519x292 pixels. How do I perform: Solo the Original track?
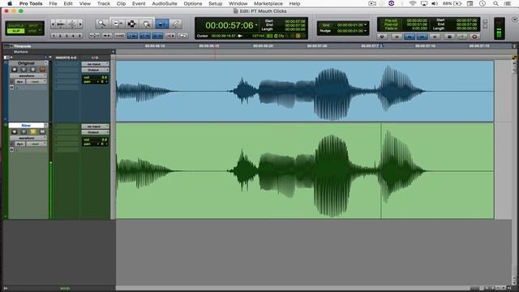click(x=32, y=69)
